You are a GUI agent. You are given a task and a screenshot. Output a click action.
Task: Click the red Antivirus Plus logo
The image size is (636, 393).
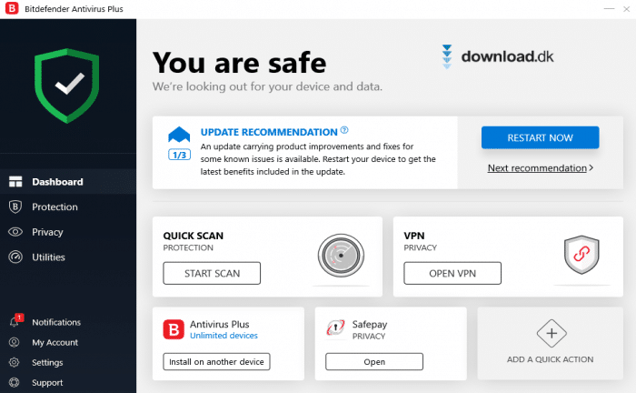(x=174, y=329)
